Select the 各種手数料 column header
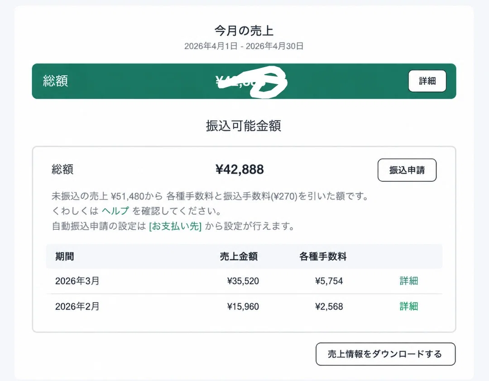The height and width of the screenshot is (381, 489). pos(323,256)
